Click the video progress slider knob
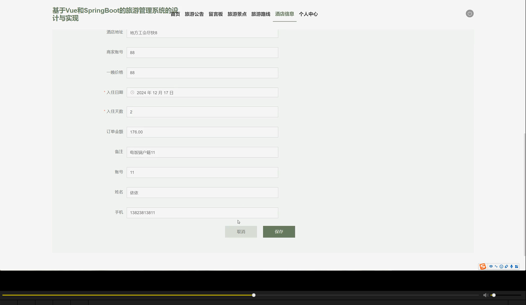Viewport: 526px width, 305px height. (254, 295)
